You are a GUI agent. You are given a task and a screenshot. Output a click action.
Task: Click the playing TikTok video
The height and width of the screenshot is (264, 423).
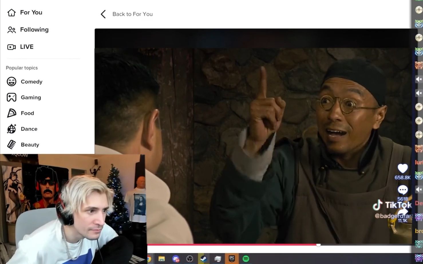253,136
